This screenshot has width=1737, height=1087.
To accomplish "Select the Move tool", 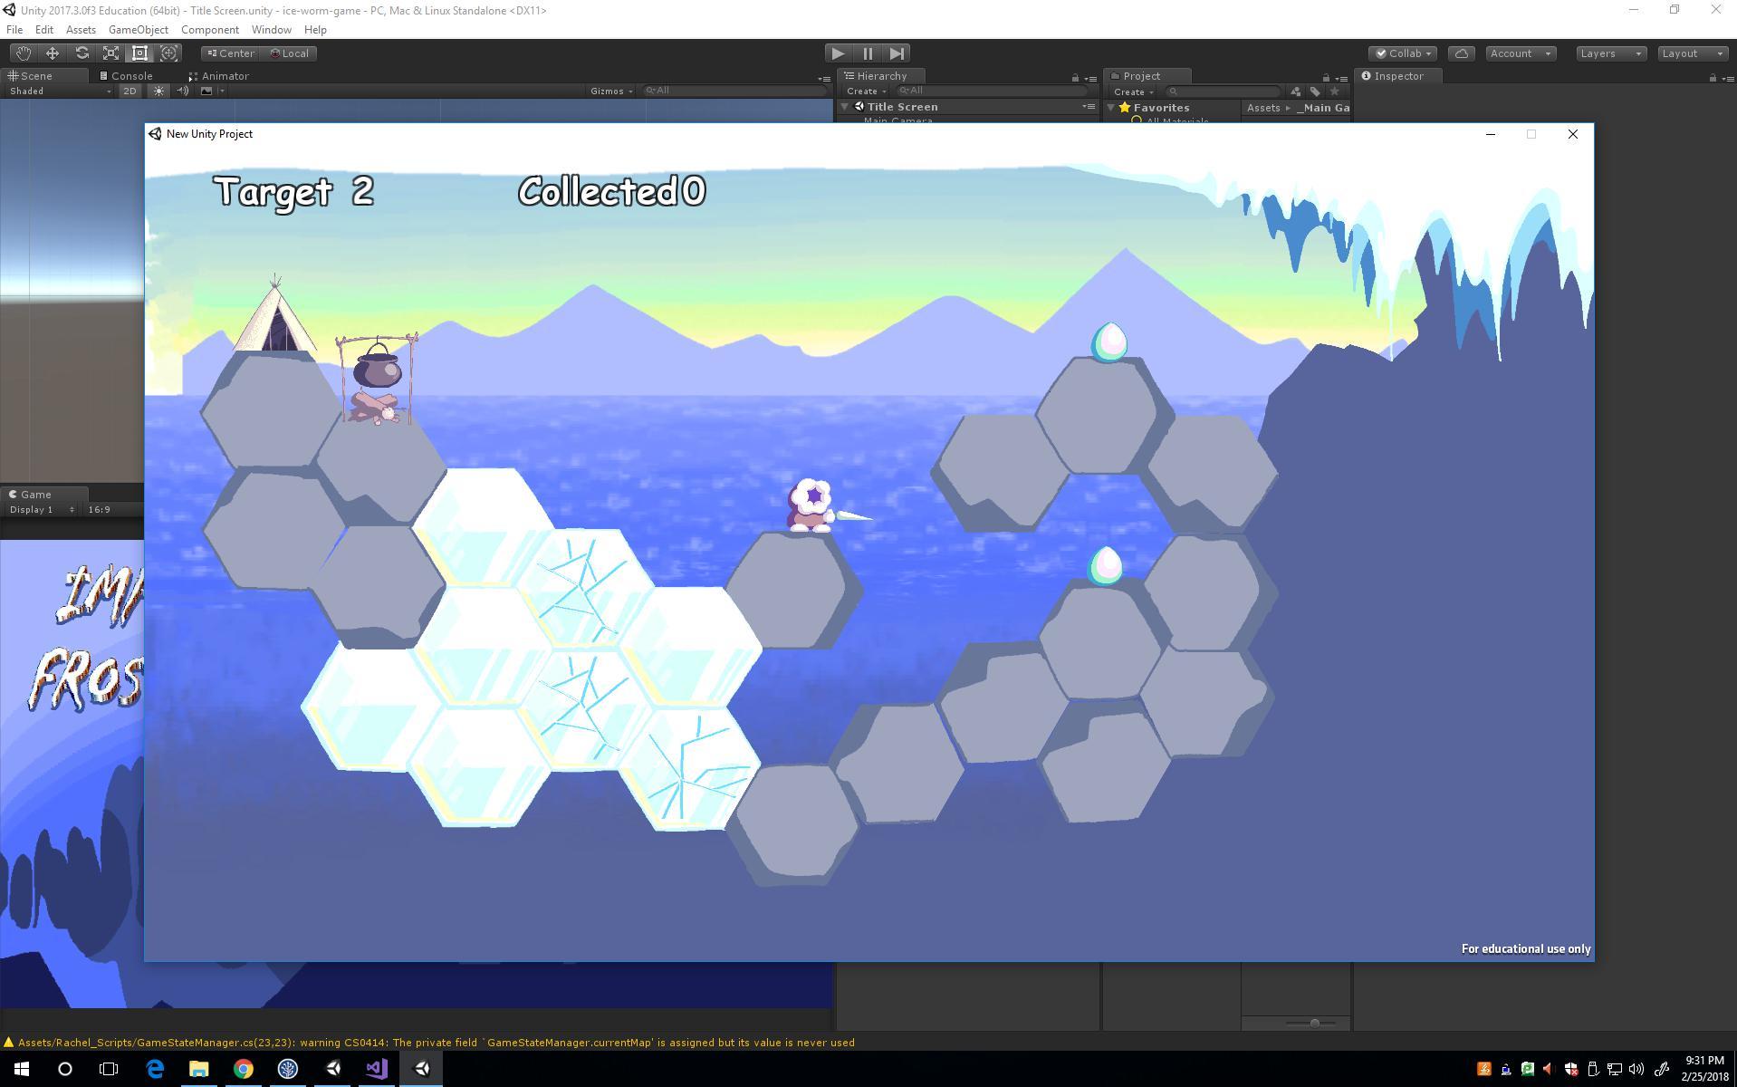I will [53, 53].
